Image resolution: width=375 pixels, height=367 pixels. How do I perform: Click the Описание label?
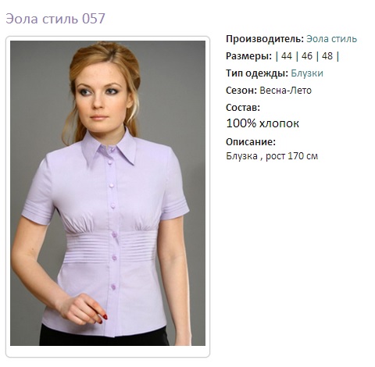pyautogui.click(x=251, y=142)
